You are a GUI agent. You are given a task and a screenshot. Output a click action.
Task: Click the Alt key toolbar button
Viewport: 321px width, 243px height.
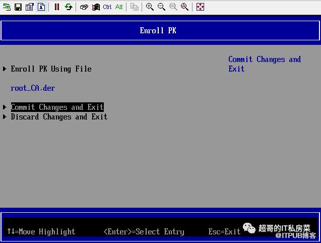[119, 7]
